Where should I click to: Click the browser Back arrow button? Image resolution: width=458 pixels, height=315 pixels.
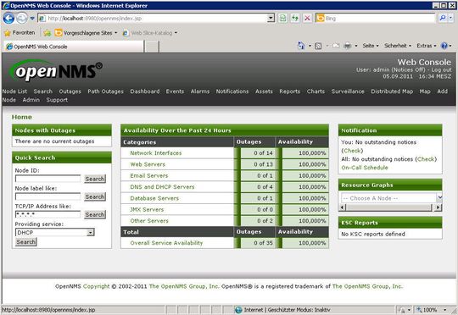coord(8,19)
